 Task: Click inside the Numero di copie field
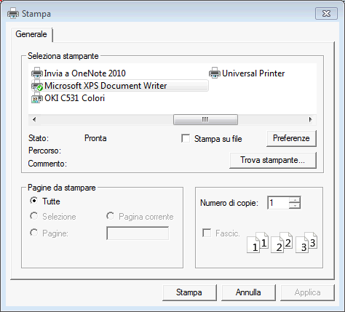pos(278,203)
